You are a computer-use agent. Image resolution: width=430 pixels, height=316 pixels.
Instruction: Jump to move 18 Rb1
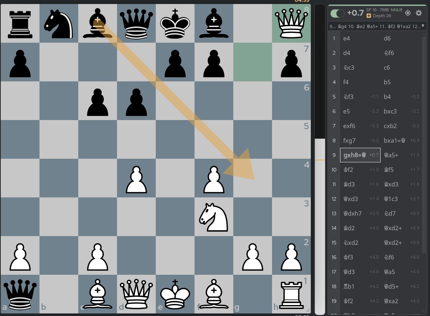361,286
